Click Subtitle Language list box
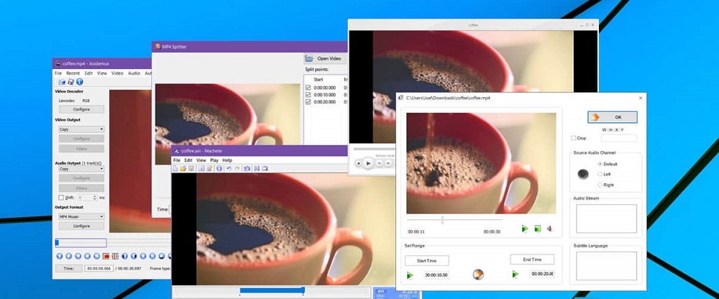The height and width of the screenshot is (299, 719). point(606,266)
